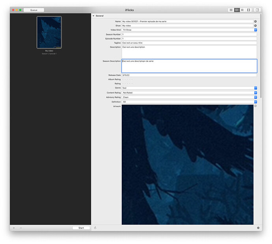Click the plus icon to add a video
The width and height of the screenshot is (272, 244).
point(14,228)
